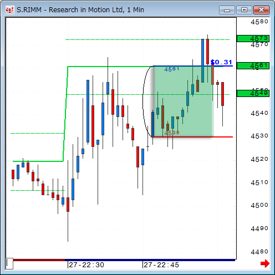Image resolution: width=275 pixels, height=275 pixels.
Task: Click the 4510 price axis label
Action: click(259, 182)
